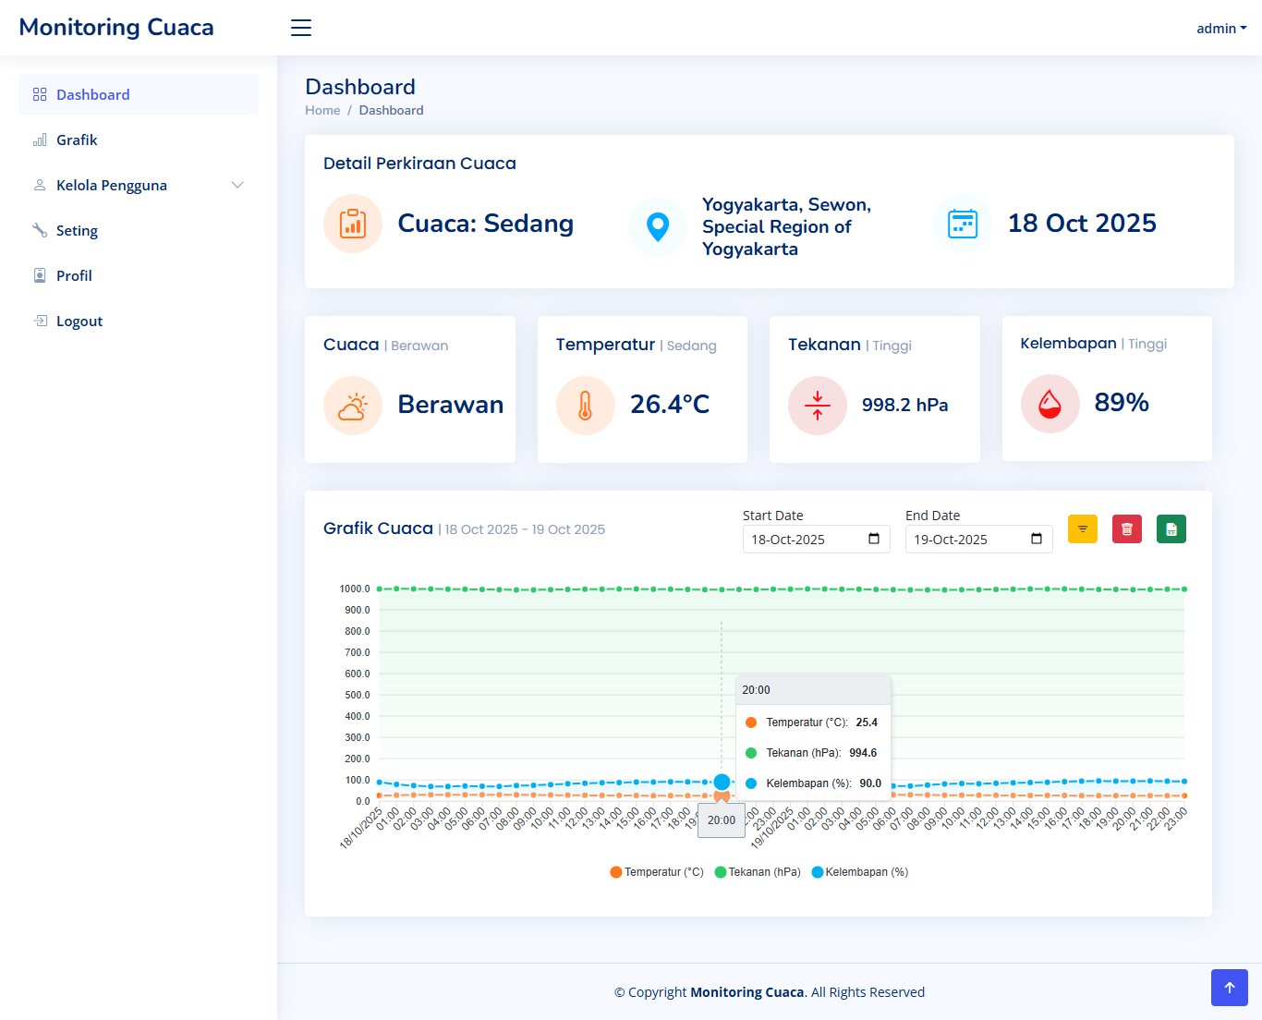
Task: Click the blue scroll-to-top arrow button
Action: point(1229,988)
